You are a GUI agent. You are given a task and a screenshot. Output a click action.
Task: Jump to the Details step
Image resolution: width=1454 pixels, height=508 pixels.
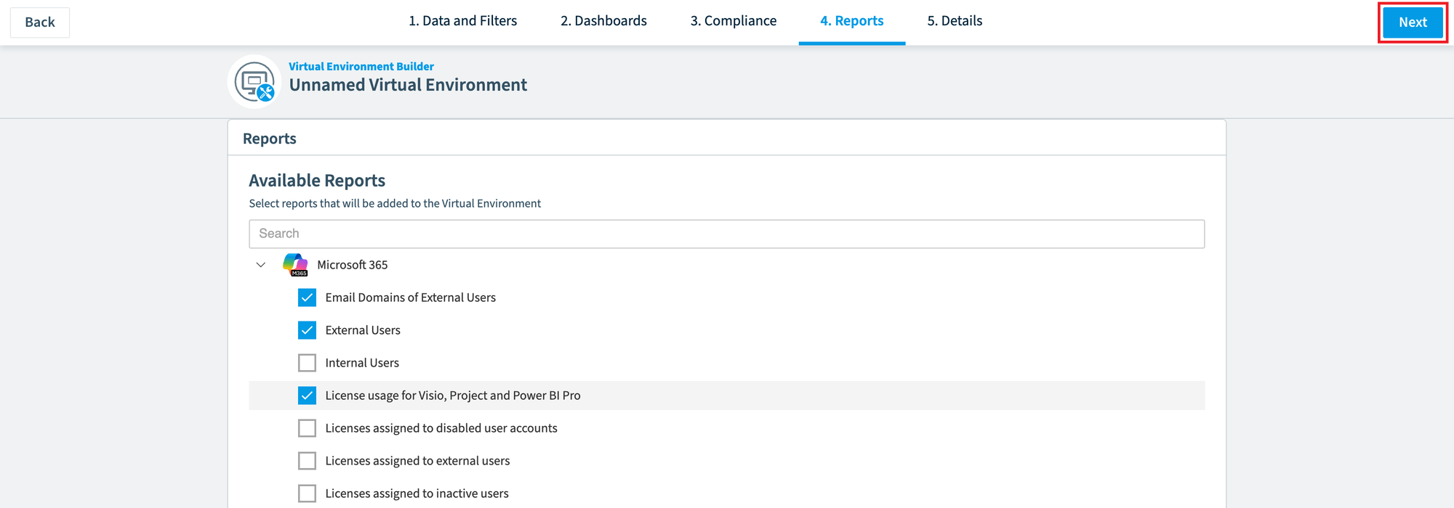955,21
